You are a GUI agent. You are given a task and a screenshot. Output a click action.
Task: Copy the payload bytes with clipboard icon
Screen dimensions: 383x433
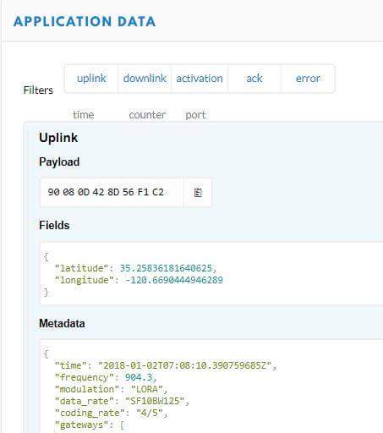198,193
